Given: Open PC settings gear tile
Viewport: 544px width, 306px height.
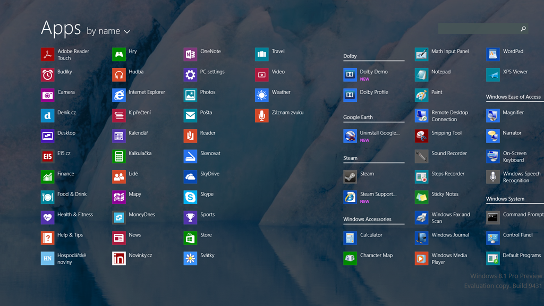Looking at the screenshot, I should (190, 75).
